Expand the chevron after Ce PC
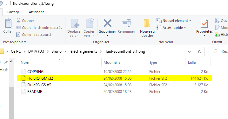 click(x=24, y=51)
